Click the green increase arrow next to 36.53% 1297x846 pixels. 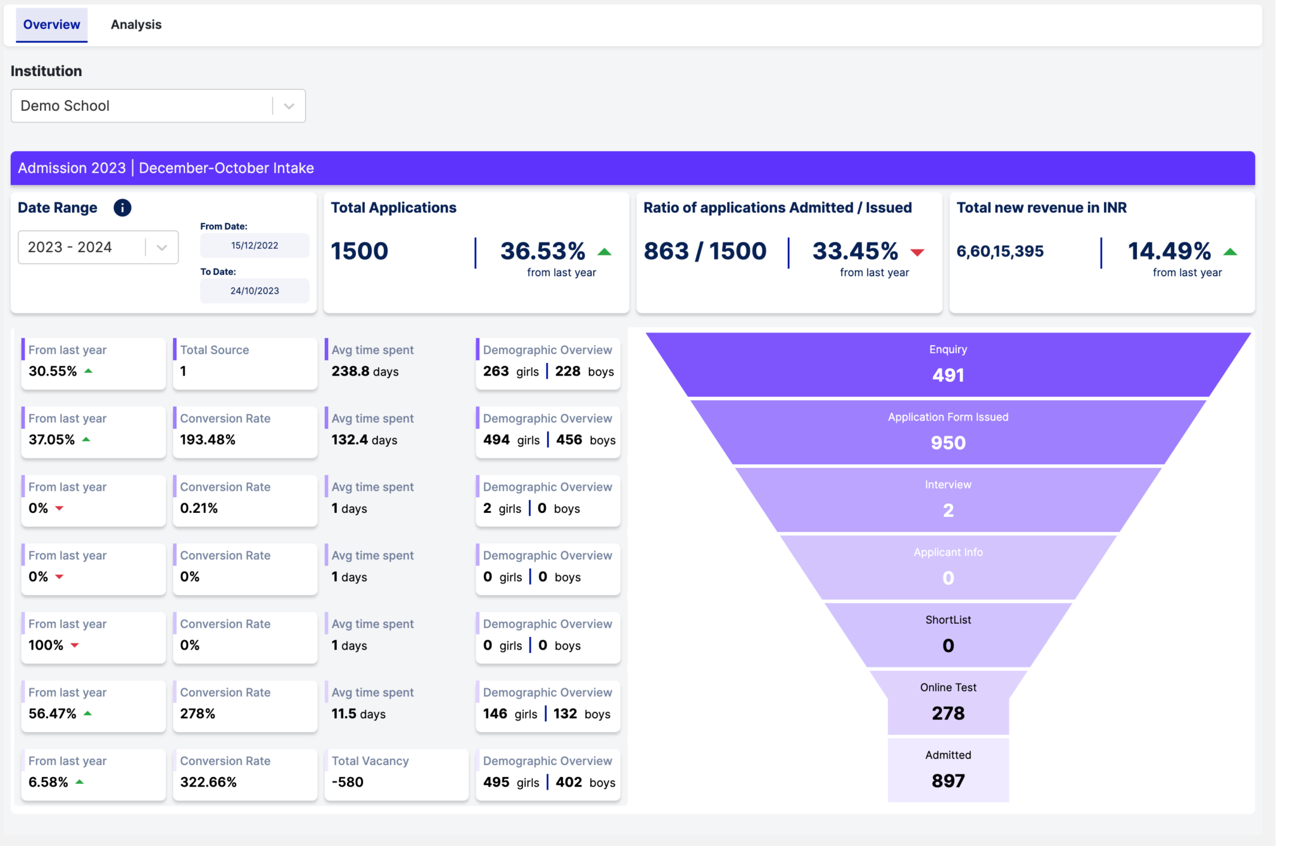coord(605,251)
